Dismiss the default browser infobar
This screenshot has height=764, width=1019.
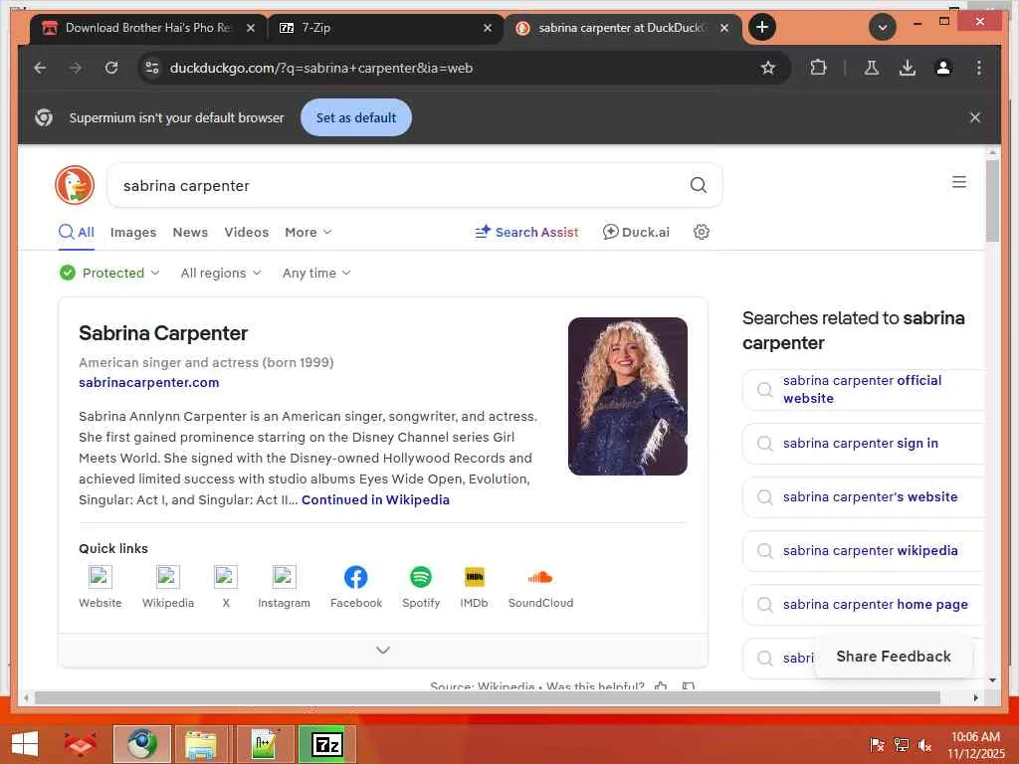coord(974,117)
